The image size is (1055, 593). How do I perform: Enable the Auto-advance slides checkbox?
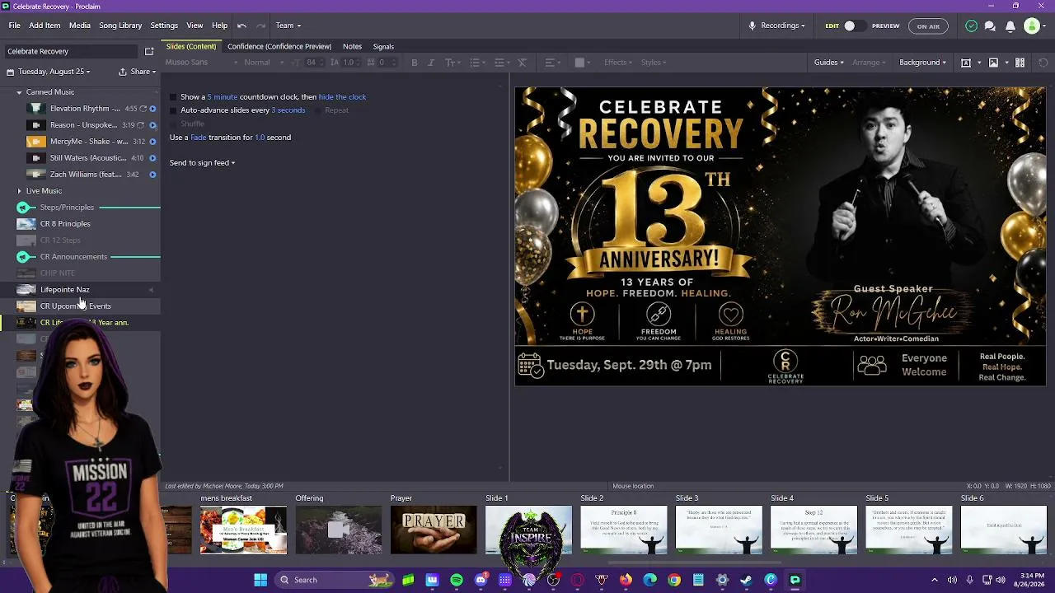[x=173, y=110]
